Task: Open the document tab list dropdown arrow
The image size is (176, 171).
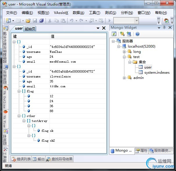Action: (98, 28)
